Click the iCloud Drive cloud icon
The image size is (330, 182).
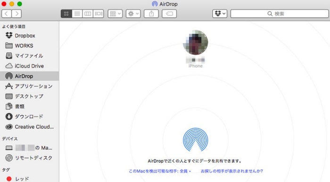coord(9,66)
